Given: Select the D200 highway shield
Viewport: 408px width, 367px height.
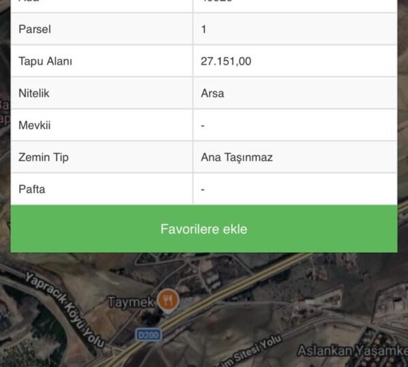Looking at the screenshot, I should tap(148, 335).
